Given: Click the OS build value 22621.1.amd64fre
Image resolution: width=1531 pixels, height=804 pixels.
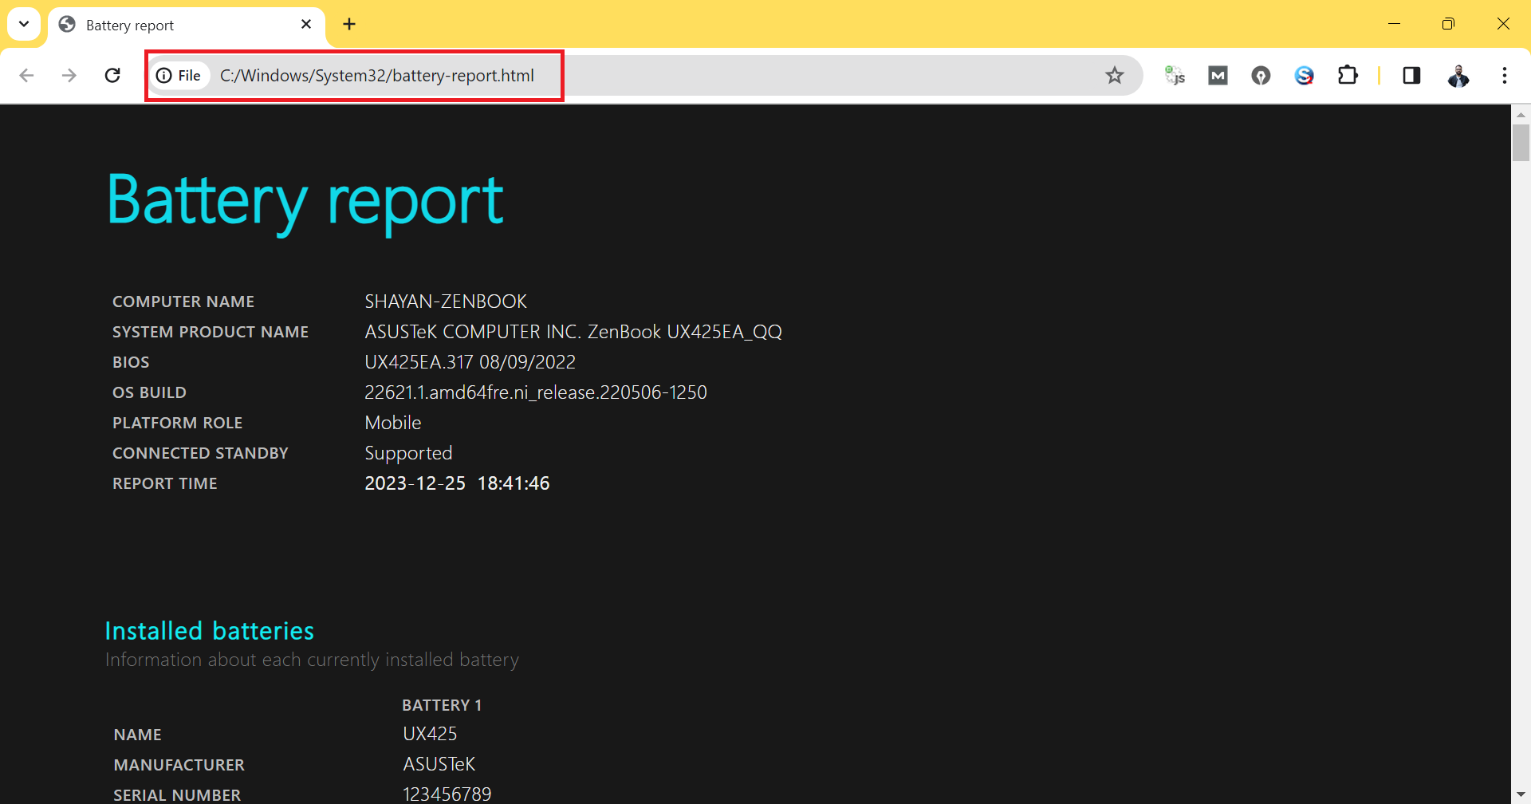Looking at the screenshot, I should 536,392.
